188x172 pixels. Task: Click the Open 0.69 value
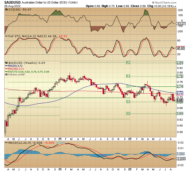pos(93,6)
